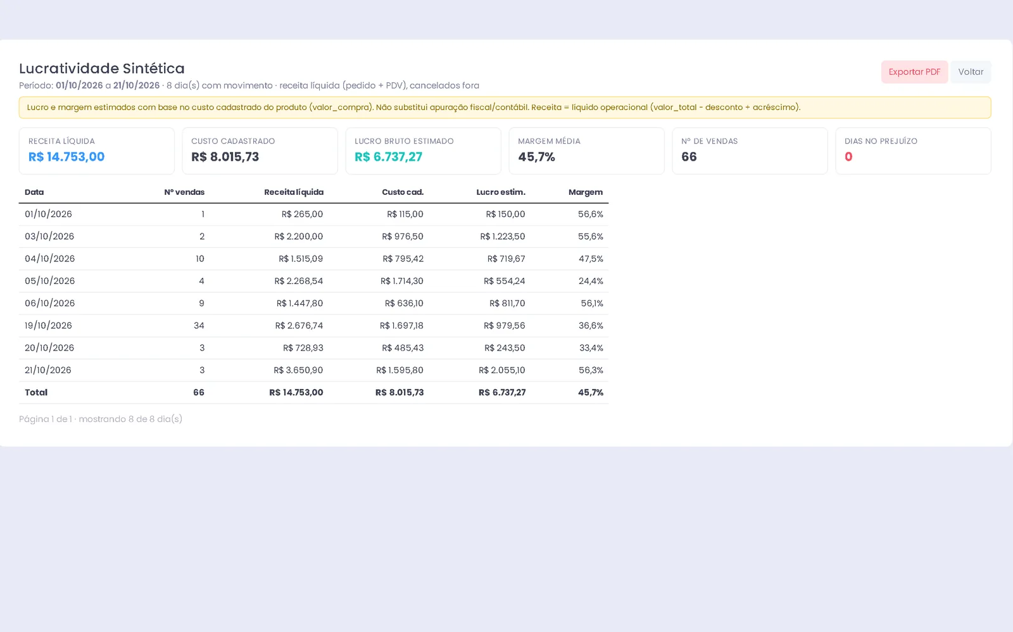Click the cost value R$ 485,43
The image size is (1013, 632).
[x=403, y=348]
